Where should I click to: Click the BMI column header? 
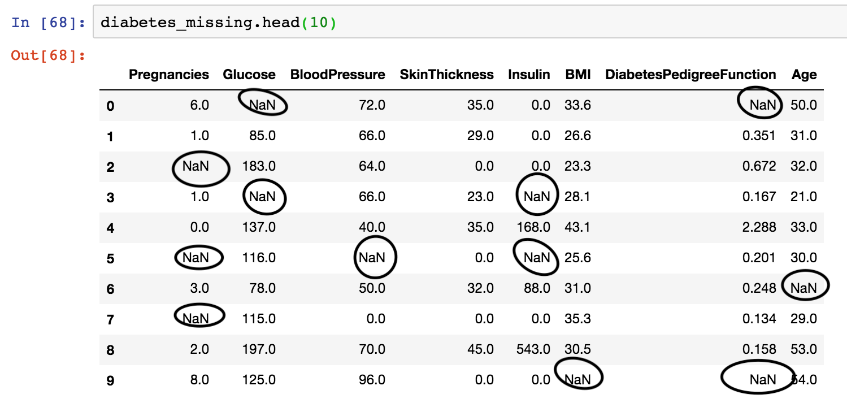[x=578, y=75]
